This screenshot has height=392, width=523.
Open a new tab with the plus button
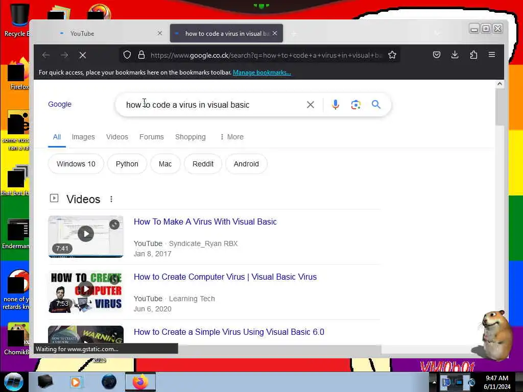pyautogui.click(x=294, y=34)
